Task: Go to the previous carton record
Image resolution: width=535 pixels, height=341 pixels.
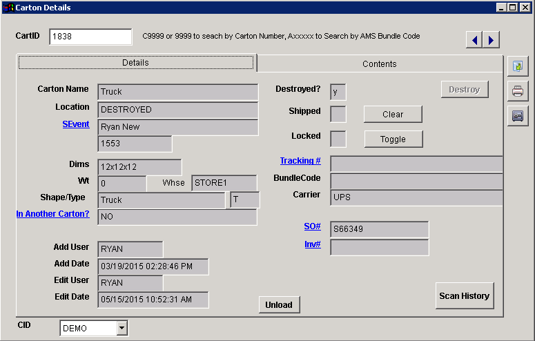Action: coord(474,40)
